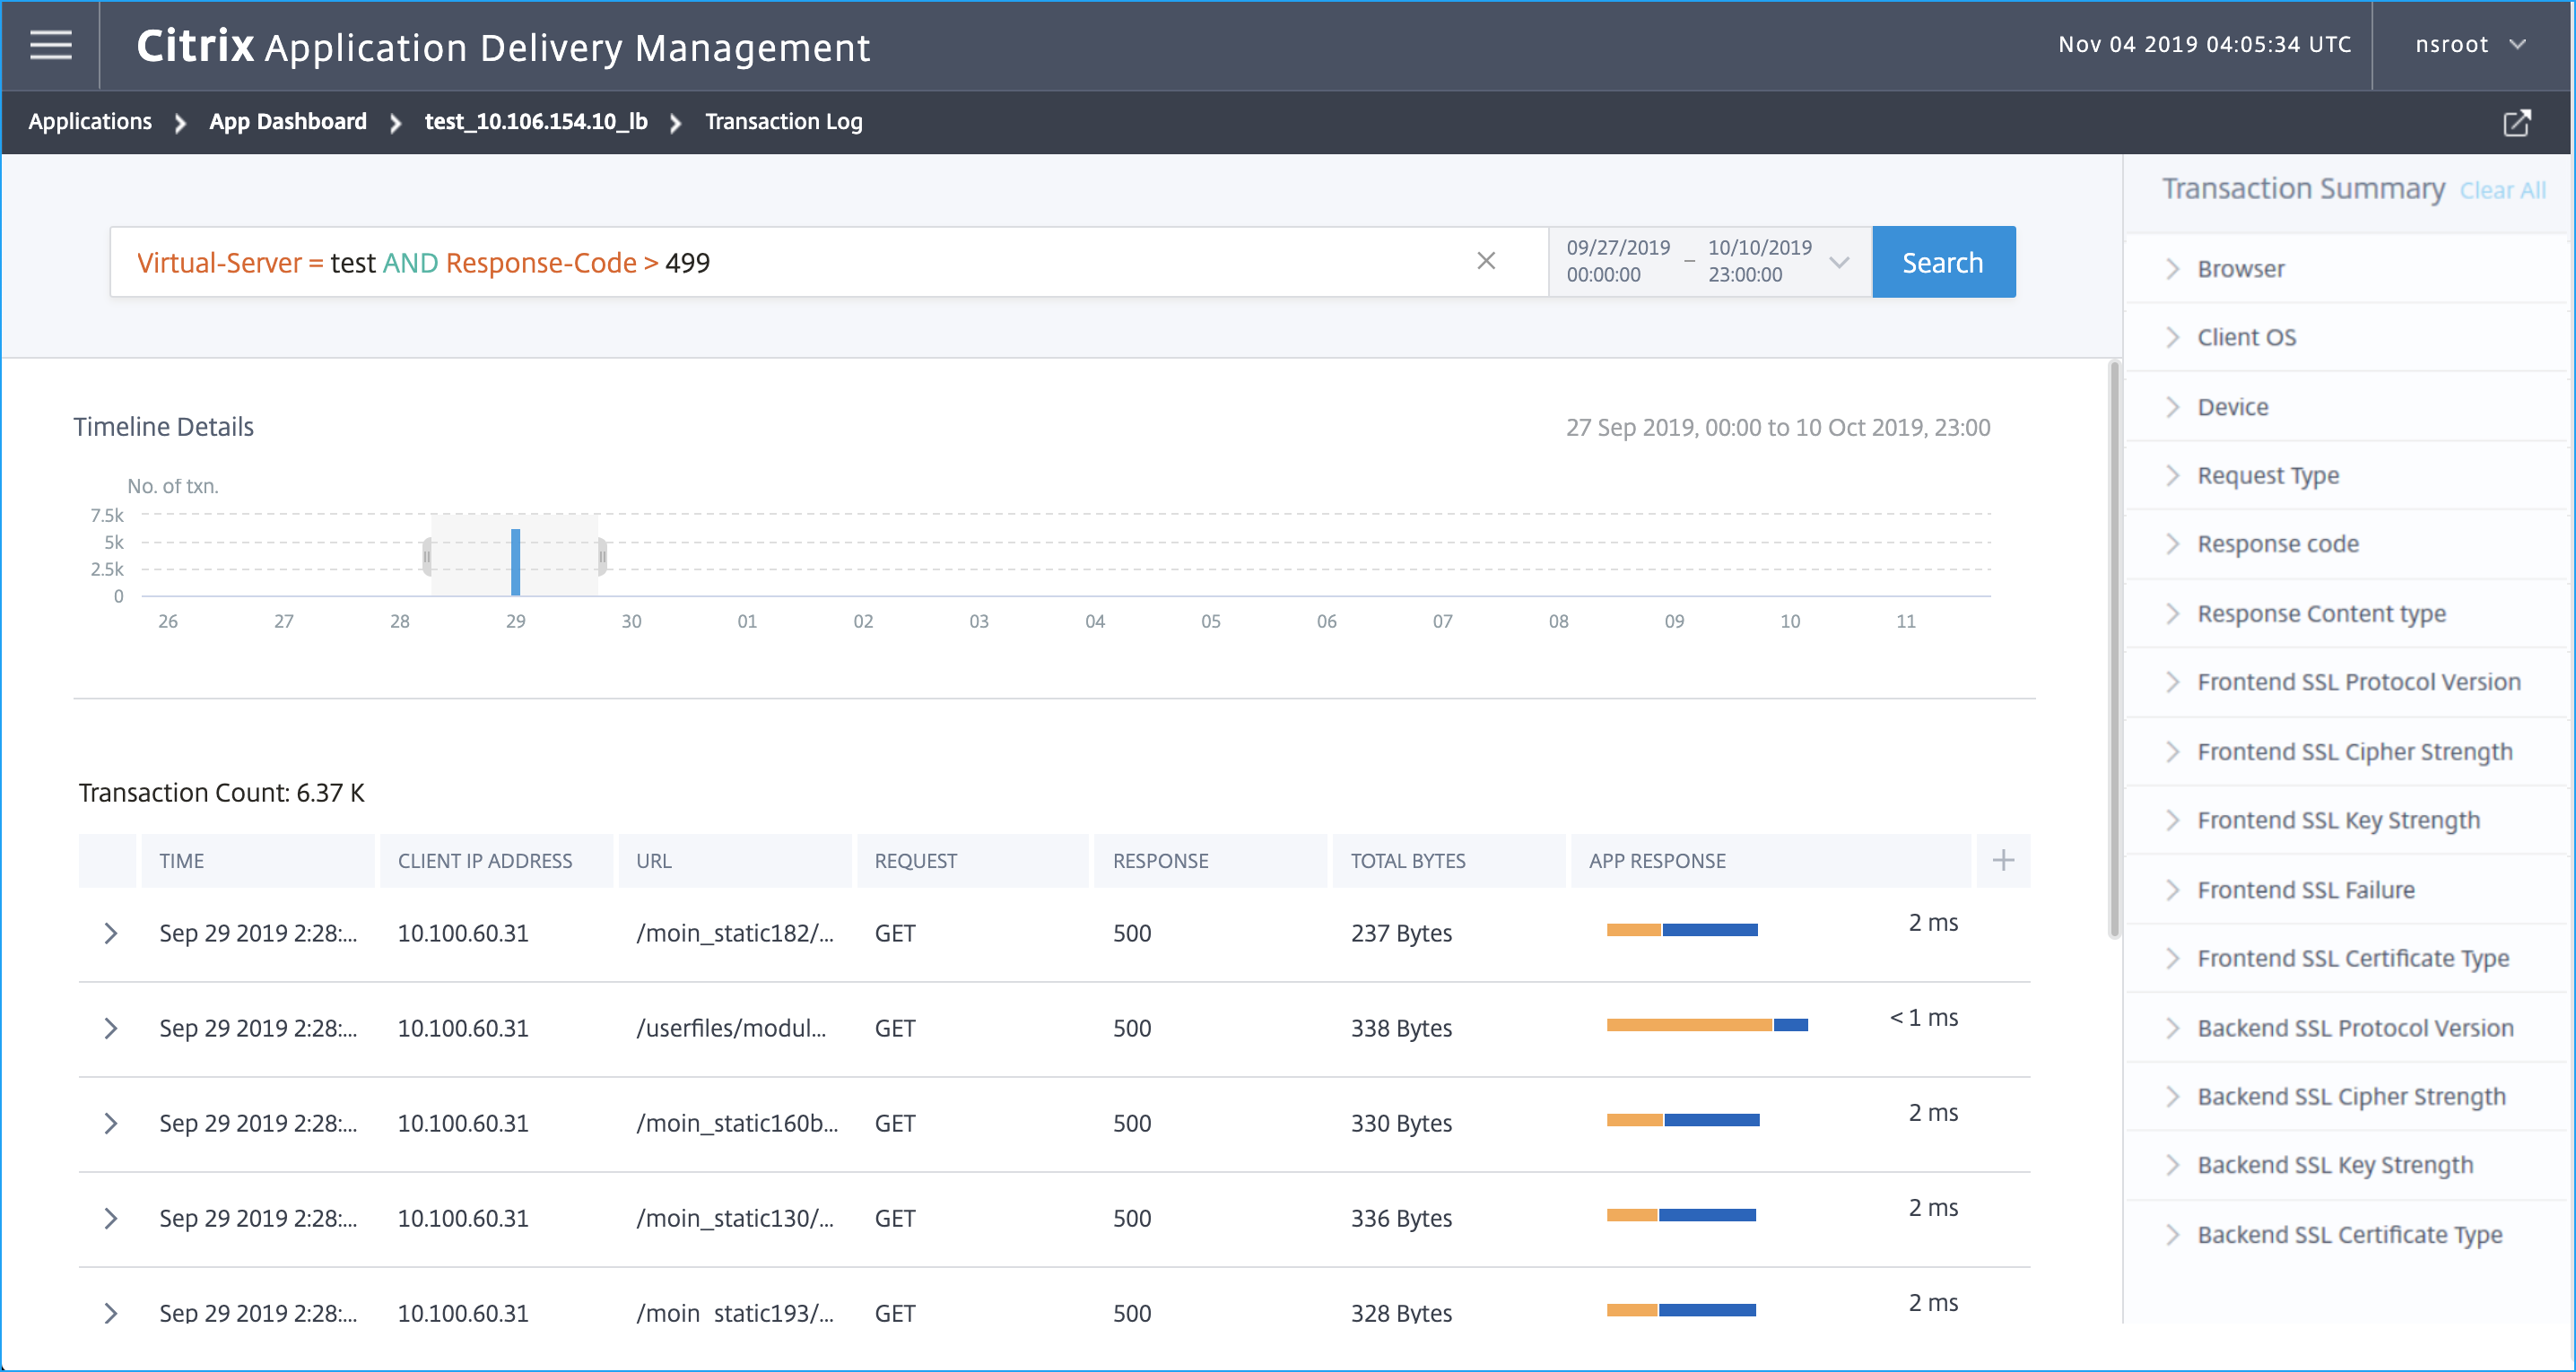This screenshot has height=1372, width=2576.
Task: Expand the /moin_static130 transaction row
Action: [x=111, y=1218]
